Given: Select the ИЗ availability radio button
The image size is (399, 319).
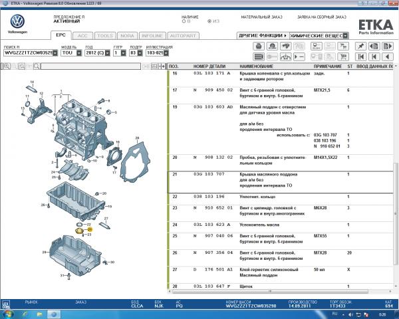Looking at the screenshot, I should (209, 21).
